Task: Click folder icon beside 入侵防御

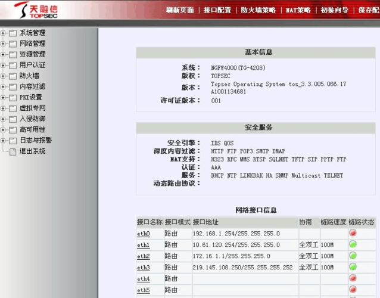Action: (13, 119)
